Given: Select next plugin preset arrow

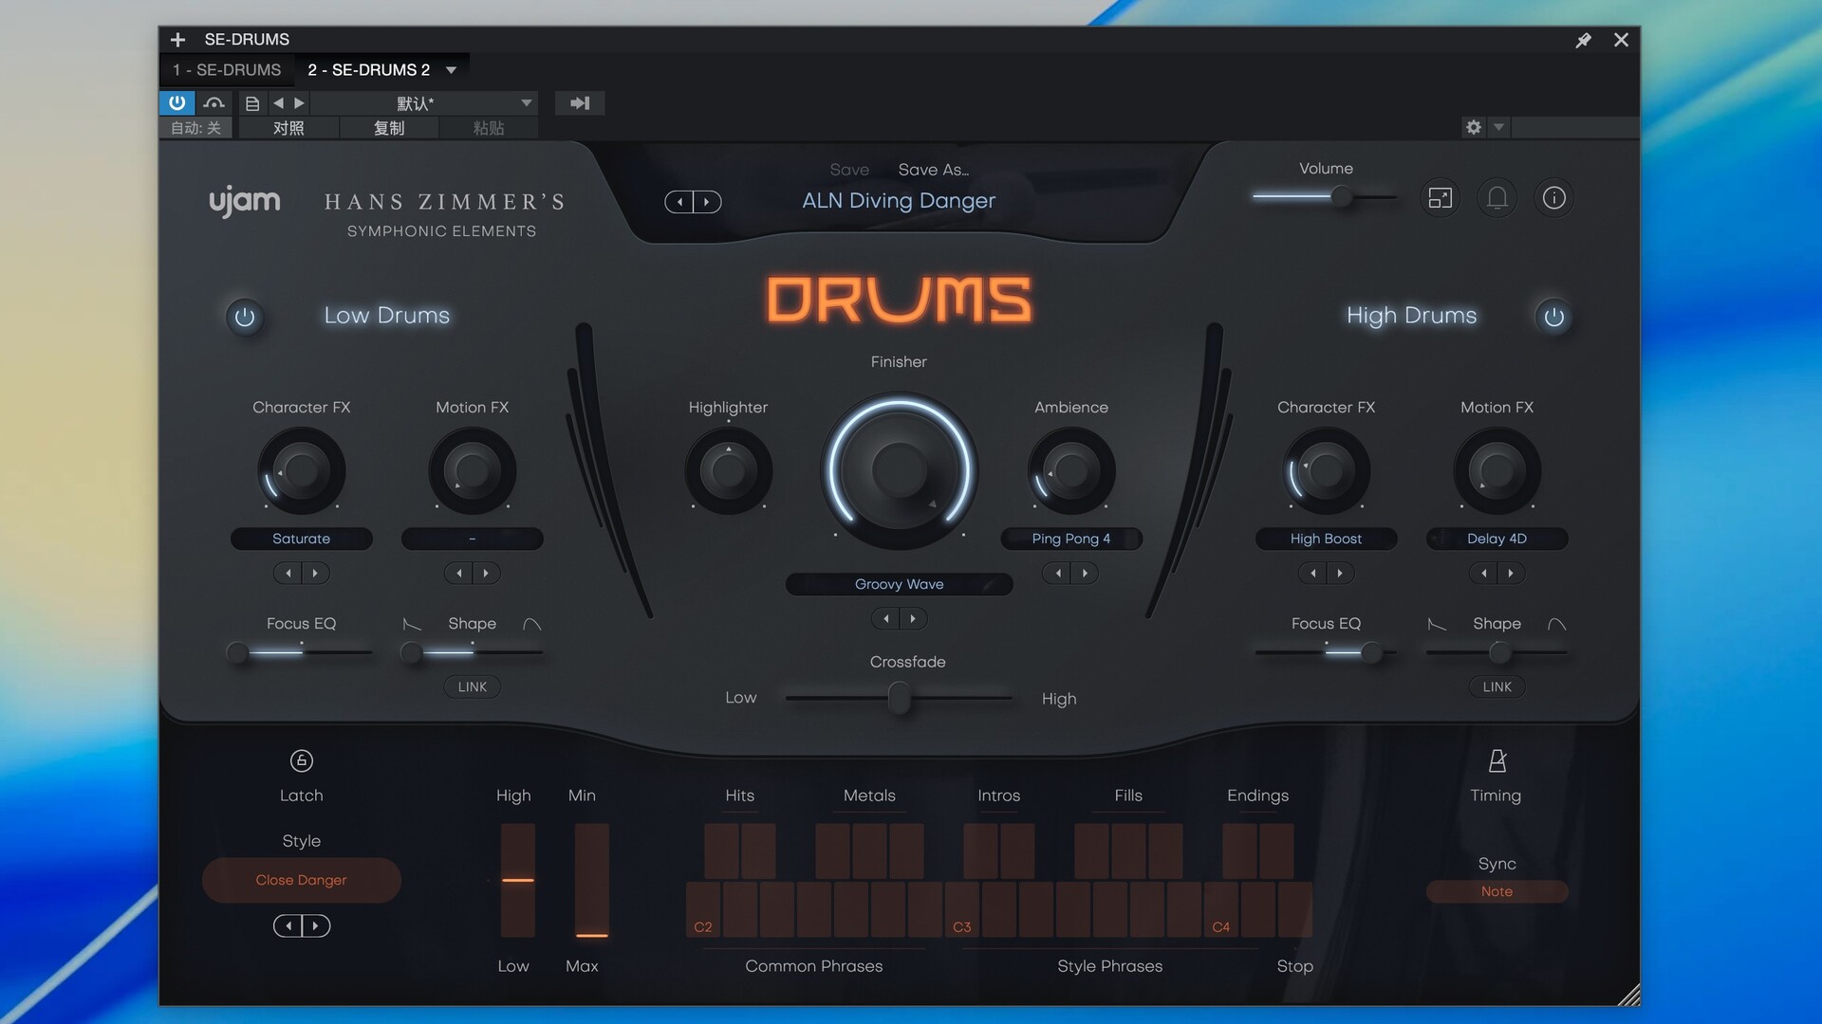Looking at the screenshot, I should click(x=707, y=202).
